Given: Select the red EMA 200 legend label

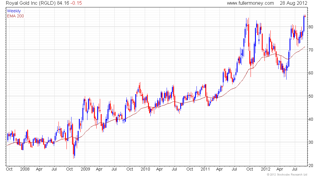Looking at the screenshot, I should (15, 16).
